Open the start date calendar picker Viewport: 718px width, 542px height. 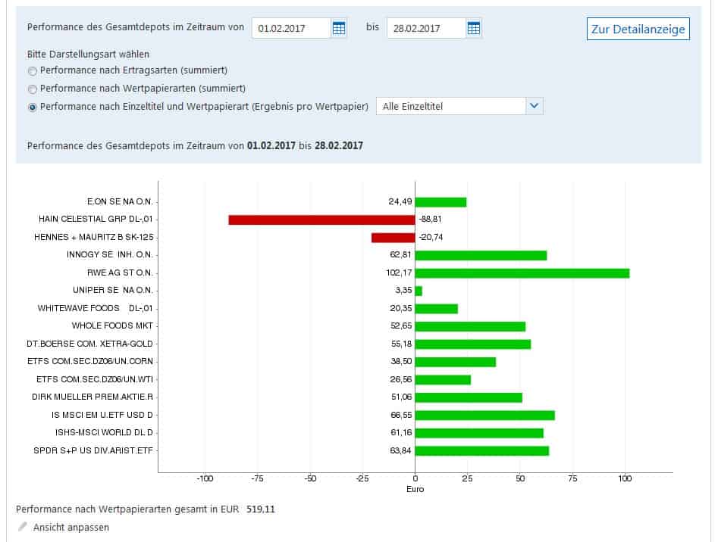click(x=339, y=28)
